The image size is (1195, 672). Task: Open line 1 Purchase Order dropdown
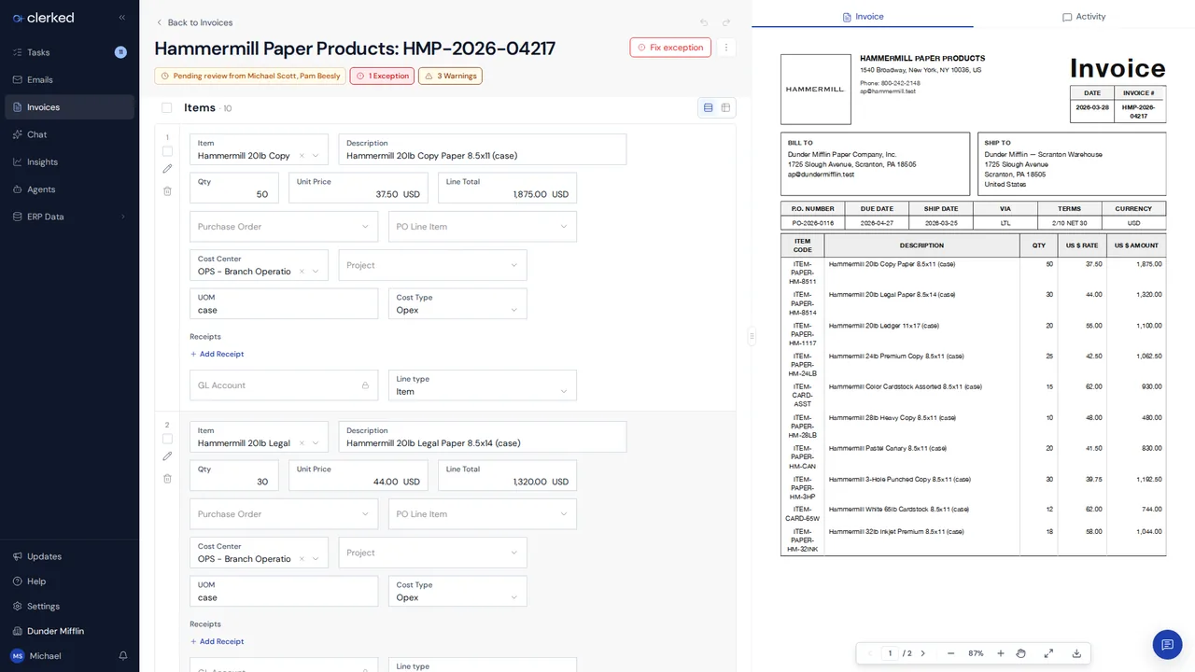[285, 227]
